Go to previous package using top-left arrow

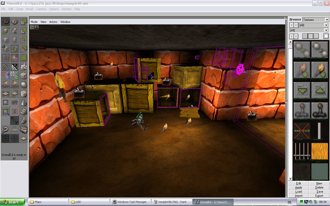pyautogui.click(x=291, y=25)
